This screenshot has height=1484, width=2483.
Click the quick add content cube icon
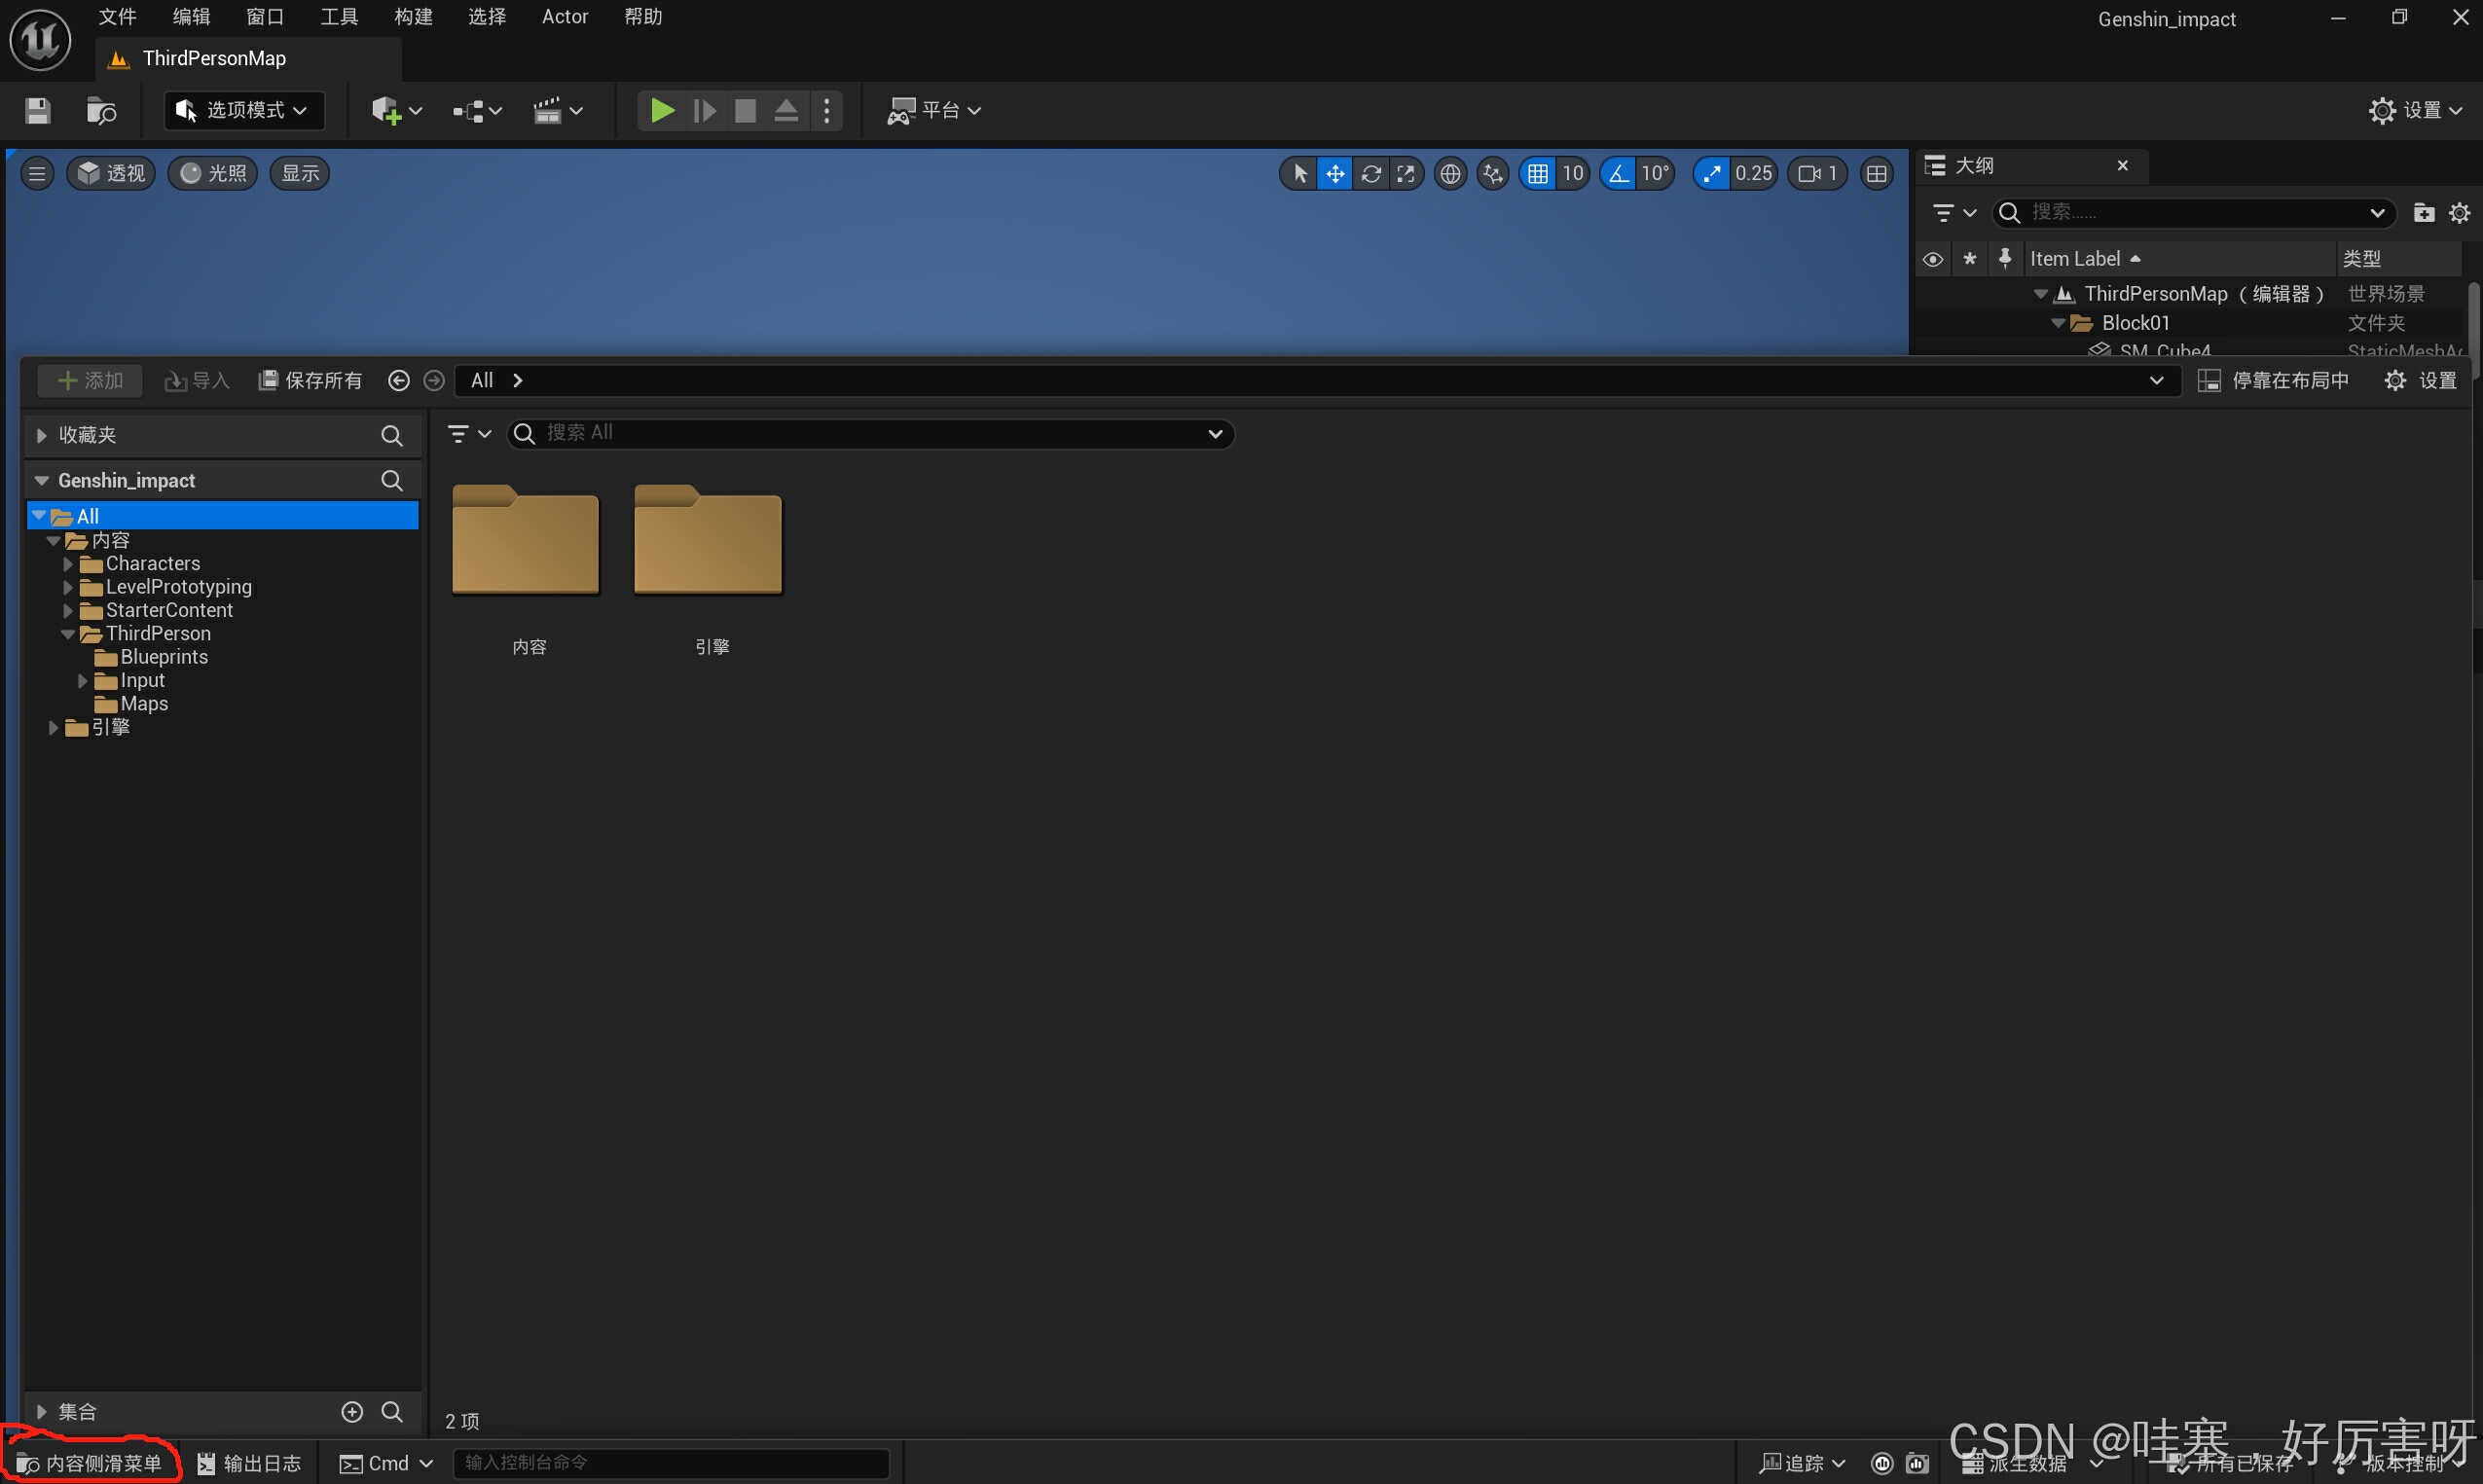(386, 110)
